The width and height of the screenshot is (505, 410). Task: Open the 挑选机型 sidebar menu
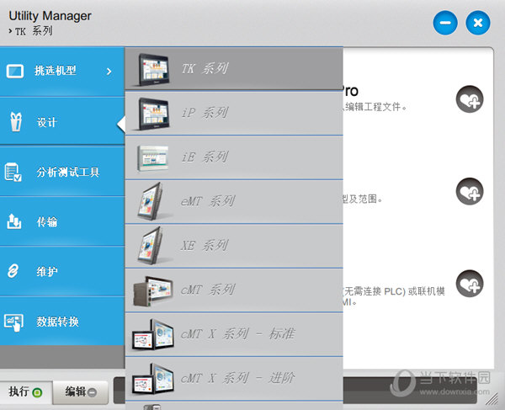click(x=62, y=72)
